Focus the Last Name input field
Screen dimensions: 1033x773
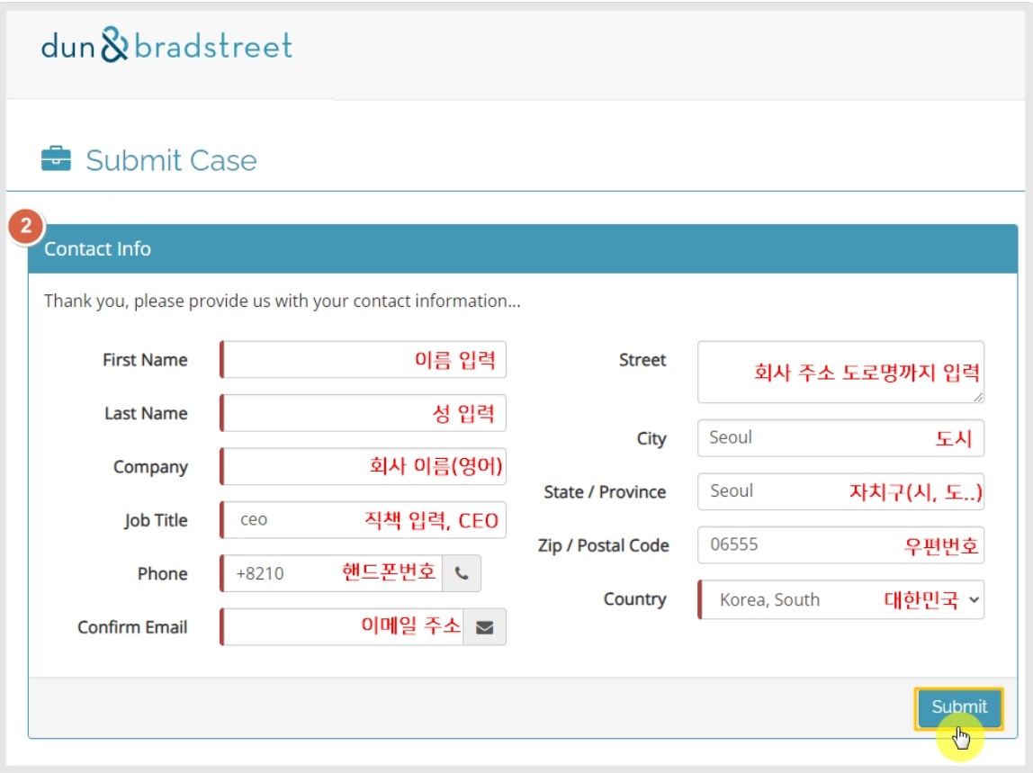pos(363,413)
